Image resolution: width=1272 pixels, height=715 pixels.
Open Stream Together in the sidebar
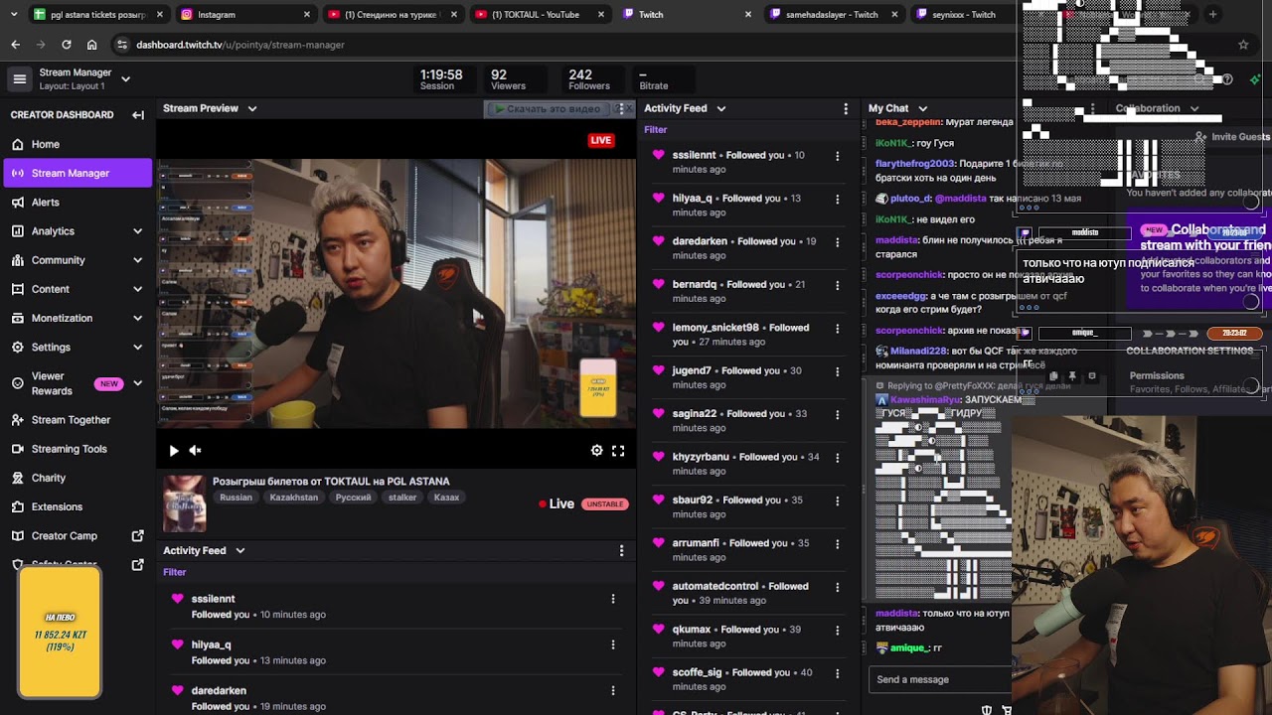coord(78,420)
